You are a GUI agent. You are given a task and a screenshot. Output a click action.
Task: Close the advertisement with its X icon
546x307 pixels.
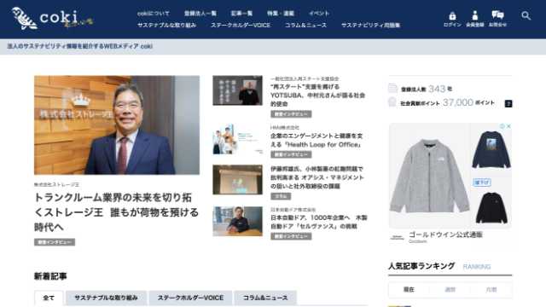508,126
